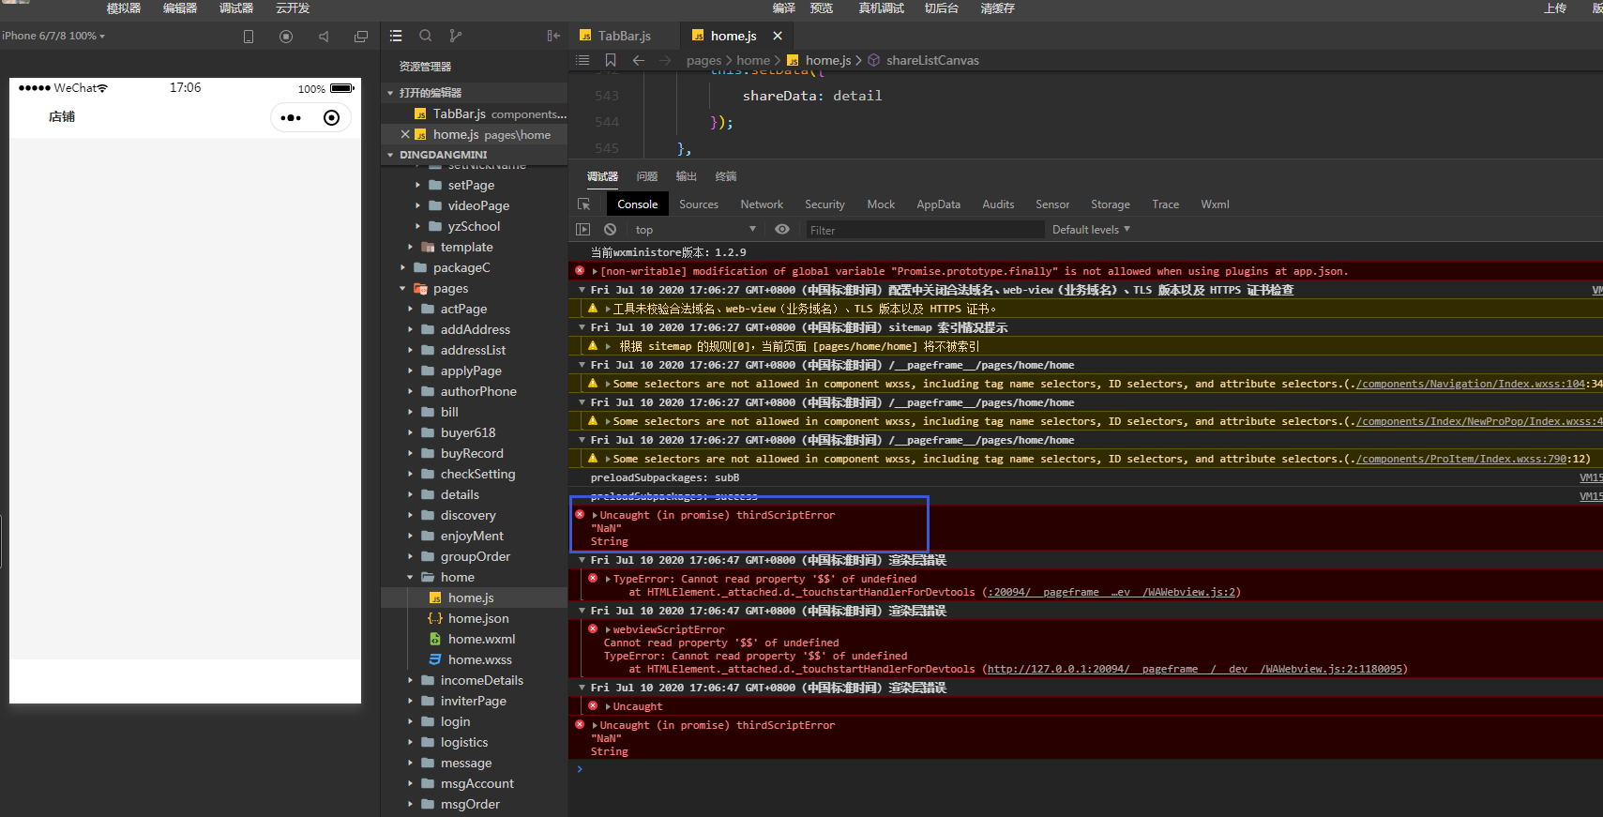Click the 清缓存 button
This screenshot has height=817, width=1603.
(998, 8)
